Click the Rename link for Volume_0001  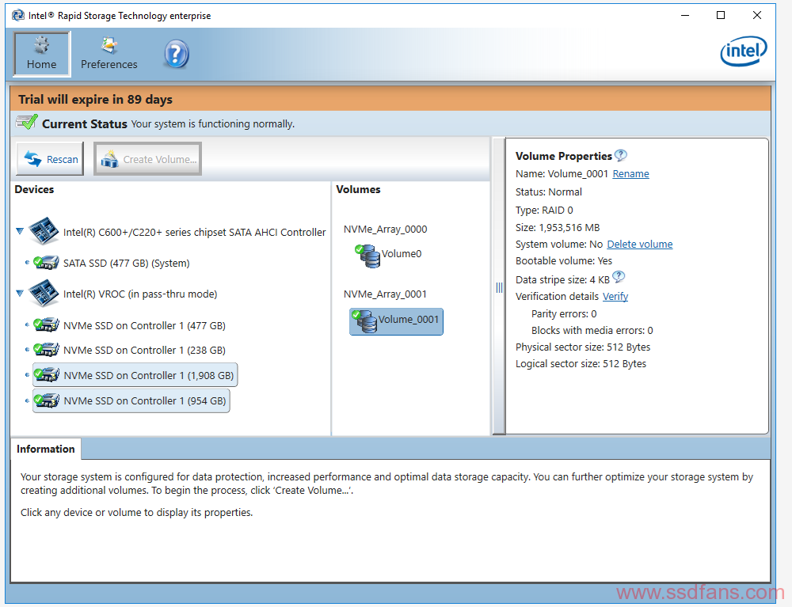point(631,174)
